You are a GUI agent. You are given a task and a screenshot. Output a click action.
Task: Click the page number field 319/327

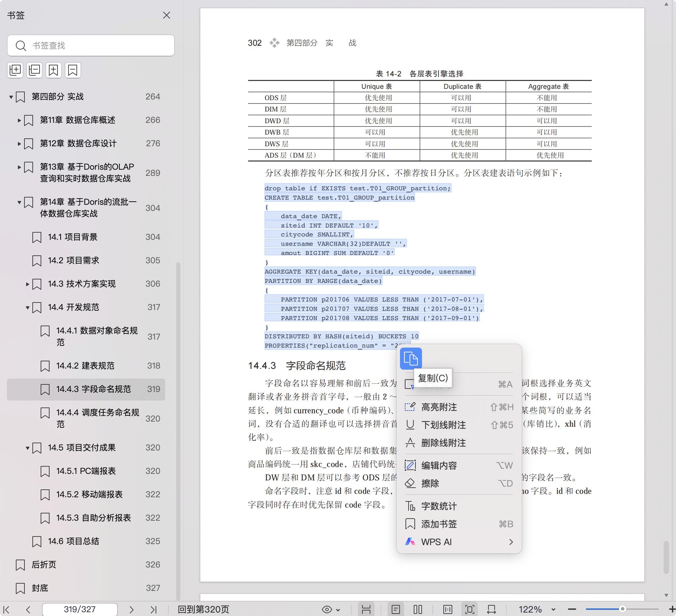[80, 609]
